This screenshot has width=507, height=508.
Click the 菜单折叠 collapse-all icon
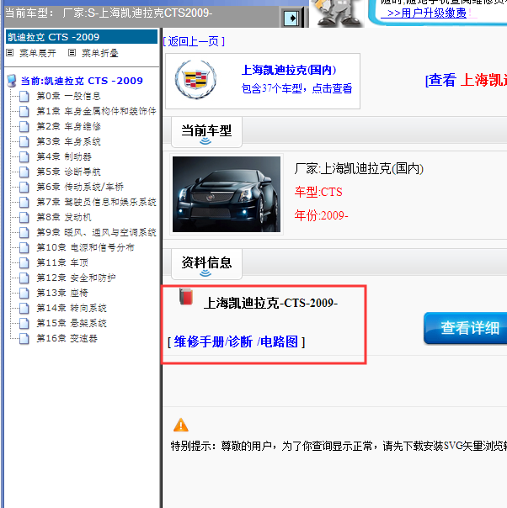[72, 52]
